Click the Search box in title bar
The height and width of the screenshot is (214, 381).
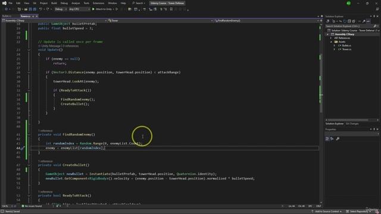pyautogui.click(x=139, y=3)
